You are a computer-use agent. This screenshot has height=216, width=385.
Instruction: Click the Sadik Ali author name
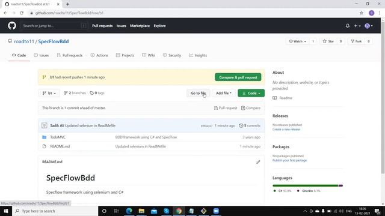click(57, 125)
